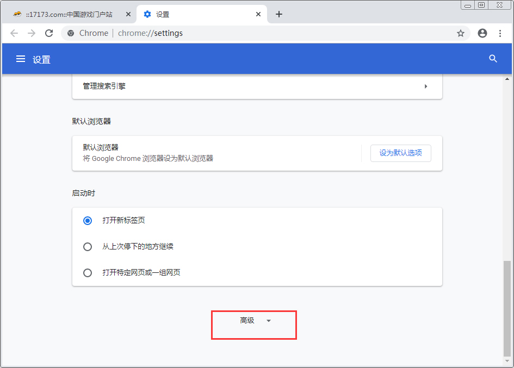Go back using the back arrow

point(14,33)
